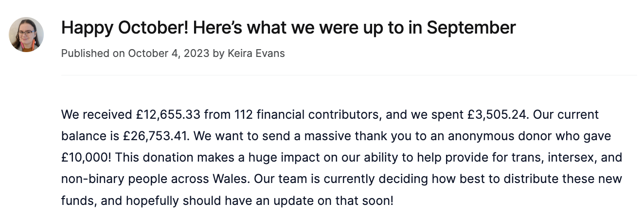Click the £26,753.41 current balance figure

pos(155,137)
